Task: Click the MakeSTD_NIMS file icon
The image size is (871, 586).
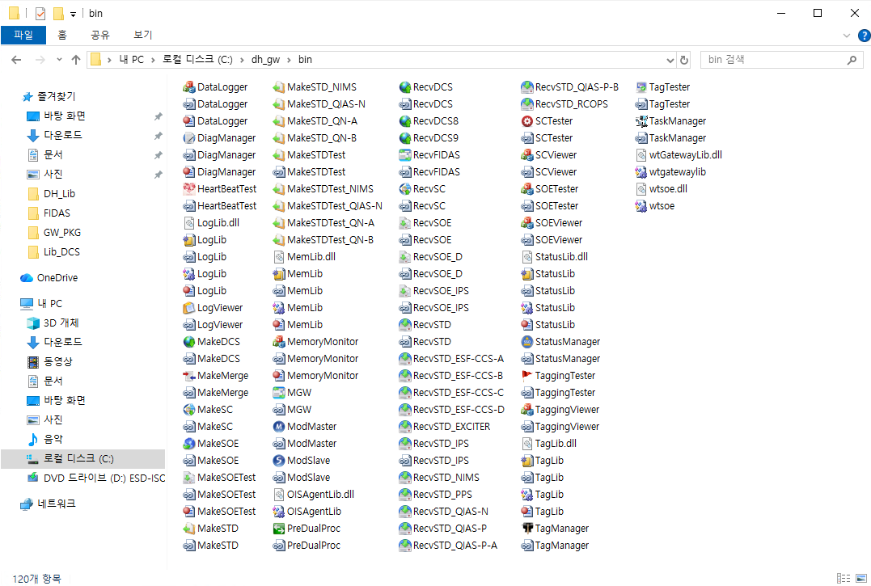Action: click(x=280, y=87)
